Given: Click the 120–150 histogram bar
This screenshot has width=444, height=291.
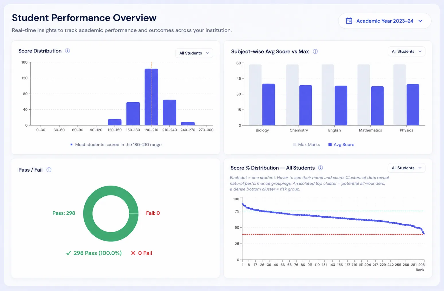Looking at the screenshot, I should [115, 122].
